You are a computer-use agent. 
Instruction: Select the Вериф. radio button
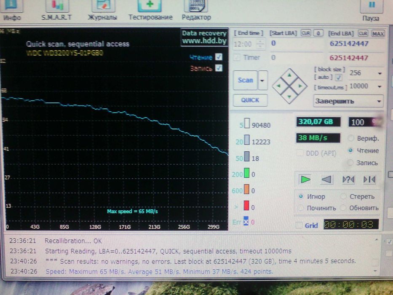point(350,138)
